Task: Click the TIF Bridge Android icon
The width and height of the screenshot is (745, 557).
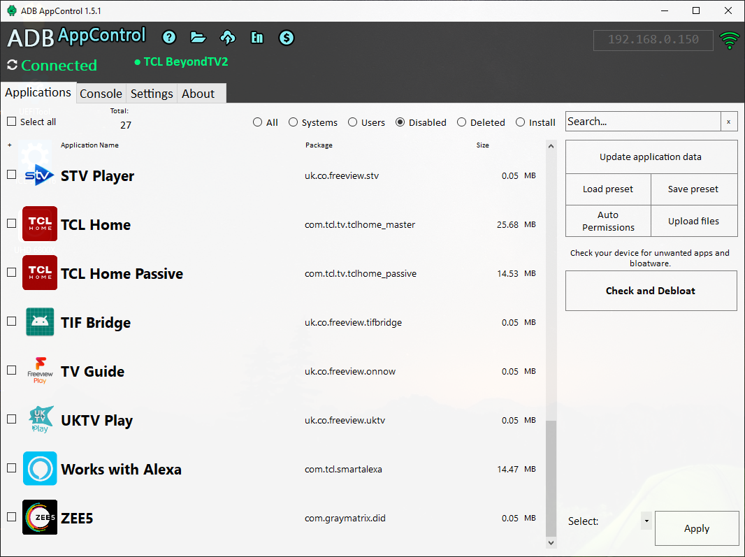Action: (x=40, y=321)
